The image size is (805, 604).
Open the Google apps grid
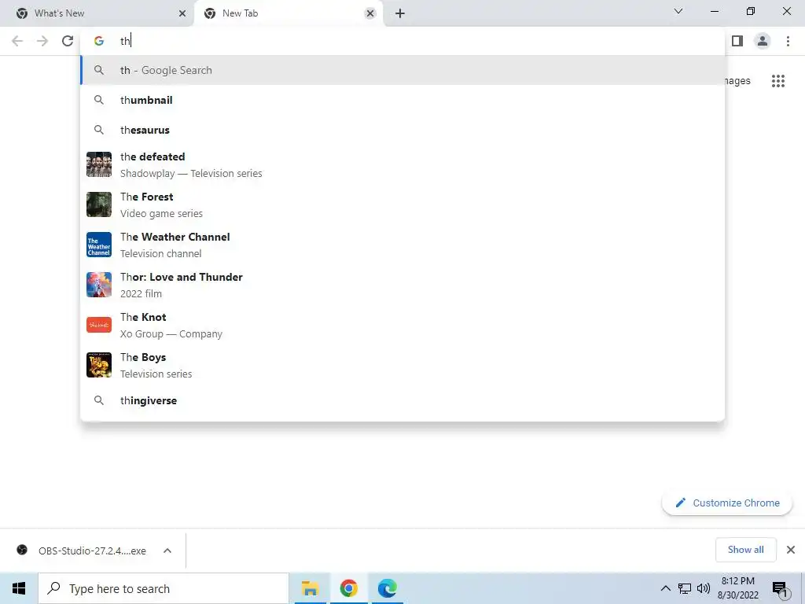pyautogui.click(x=778, y=81)
